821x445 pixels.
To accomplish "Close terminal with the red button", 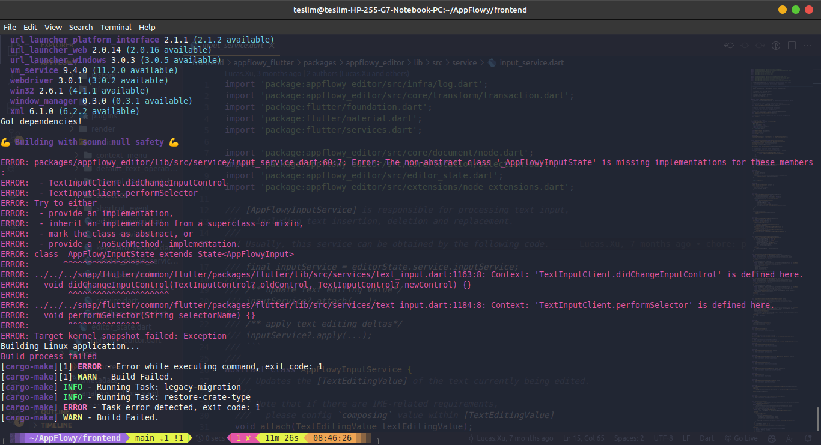I will pos(808,10).
